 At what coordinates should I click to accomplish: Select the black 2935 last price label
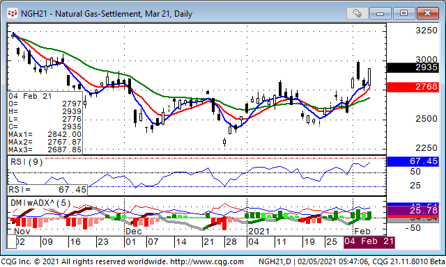pos(413,67)
